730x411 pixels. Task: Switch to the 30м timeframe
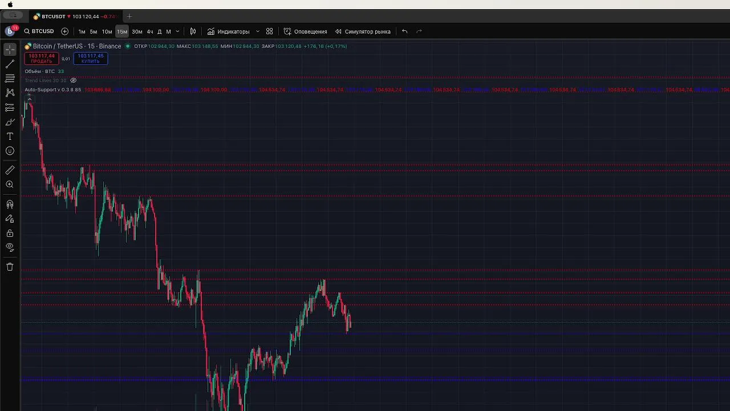click(x=137, y=32)
